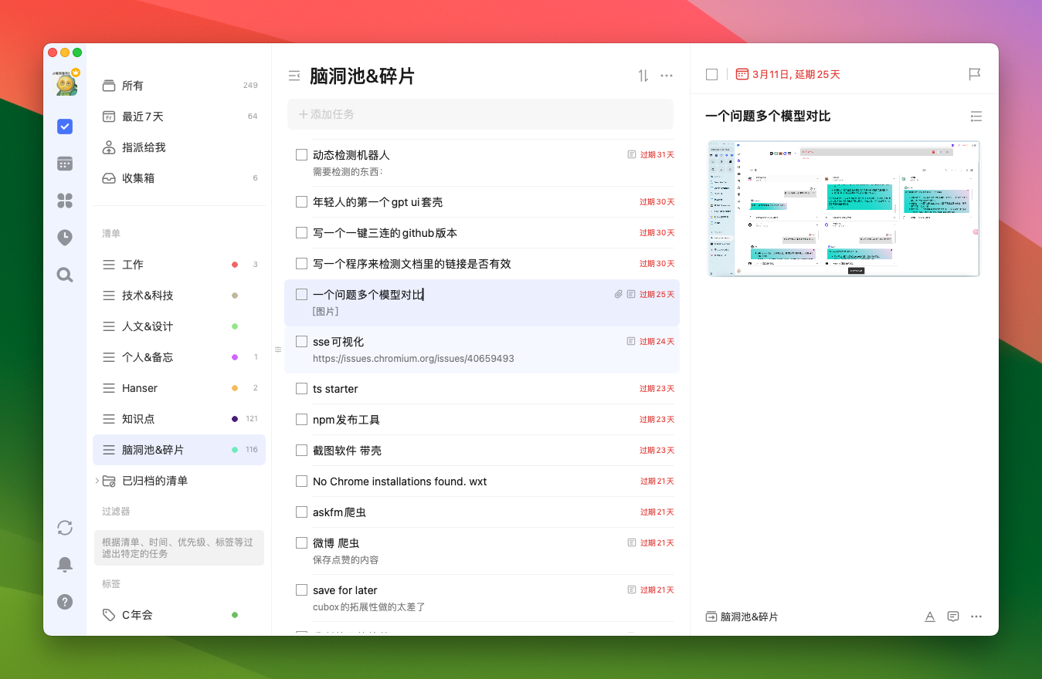Select the Tasks checkmark icon in sidebar
The height and width of the screenshot is (679, 1042).
point(65,127)
